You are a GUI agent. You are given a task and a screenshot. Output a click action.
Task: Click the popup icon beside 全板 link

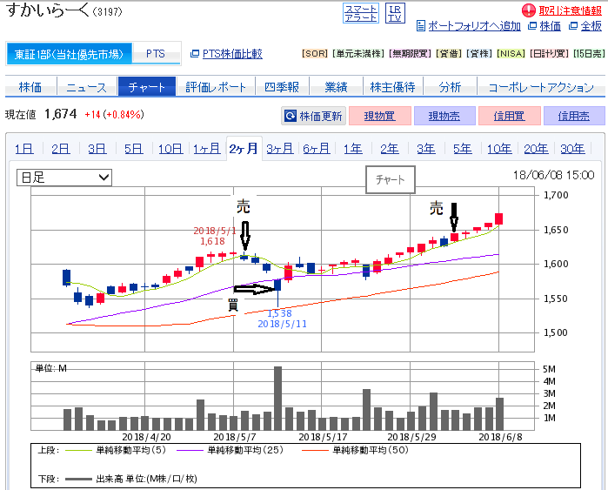point(573,26)
